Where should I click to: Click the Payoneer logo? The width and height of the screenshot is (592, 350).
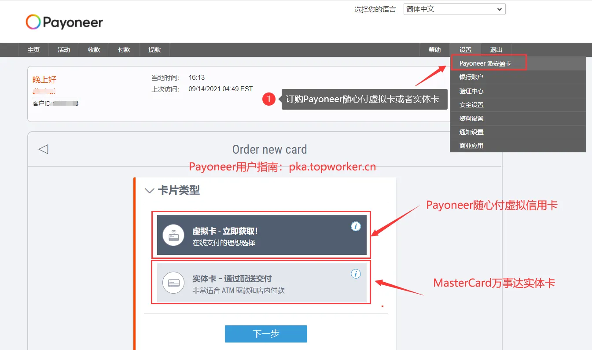64,22
